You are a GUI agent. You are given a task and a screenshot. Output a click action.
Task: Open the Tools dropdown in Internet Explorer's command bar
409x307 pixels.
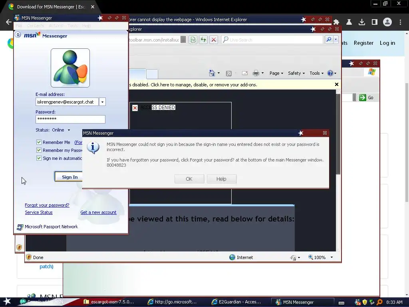point(317,74)
